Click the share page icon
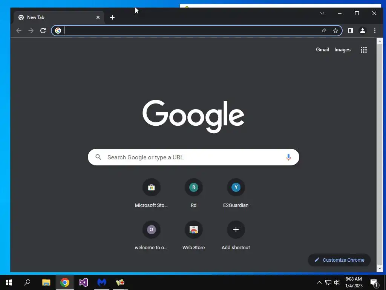The image size is (386, 290). click(x=323, y=31)
